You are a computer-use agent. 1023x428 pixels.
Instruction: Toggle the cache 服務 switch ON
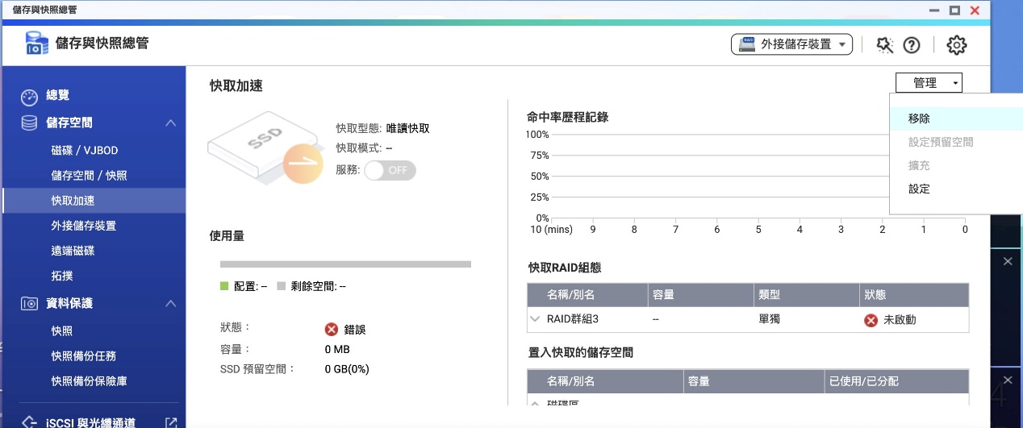(390, 170)
